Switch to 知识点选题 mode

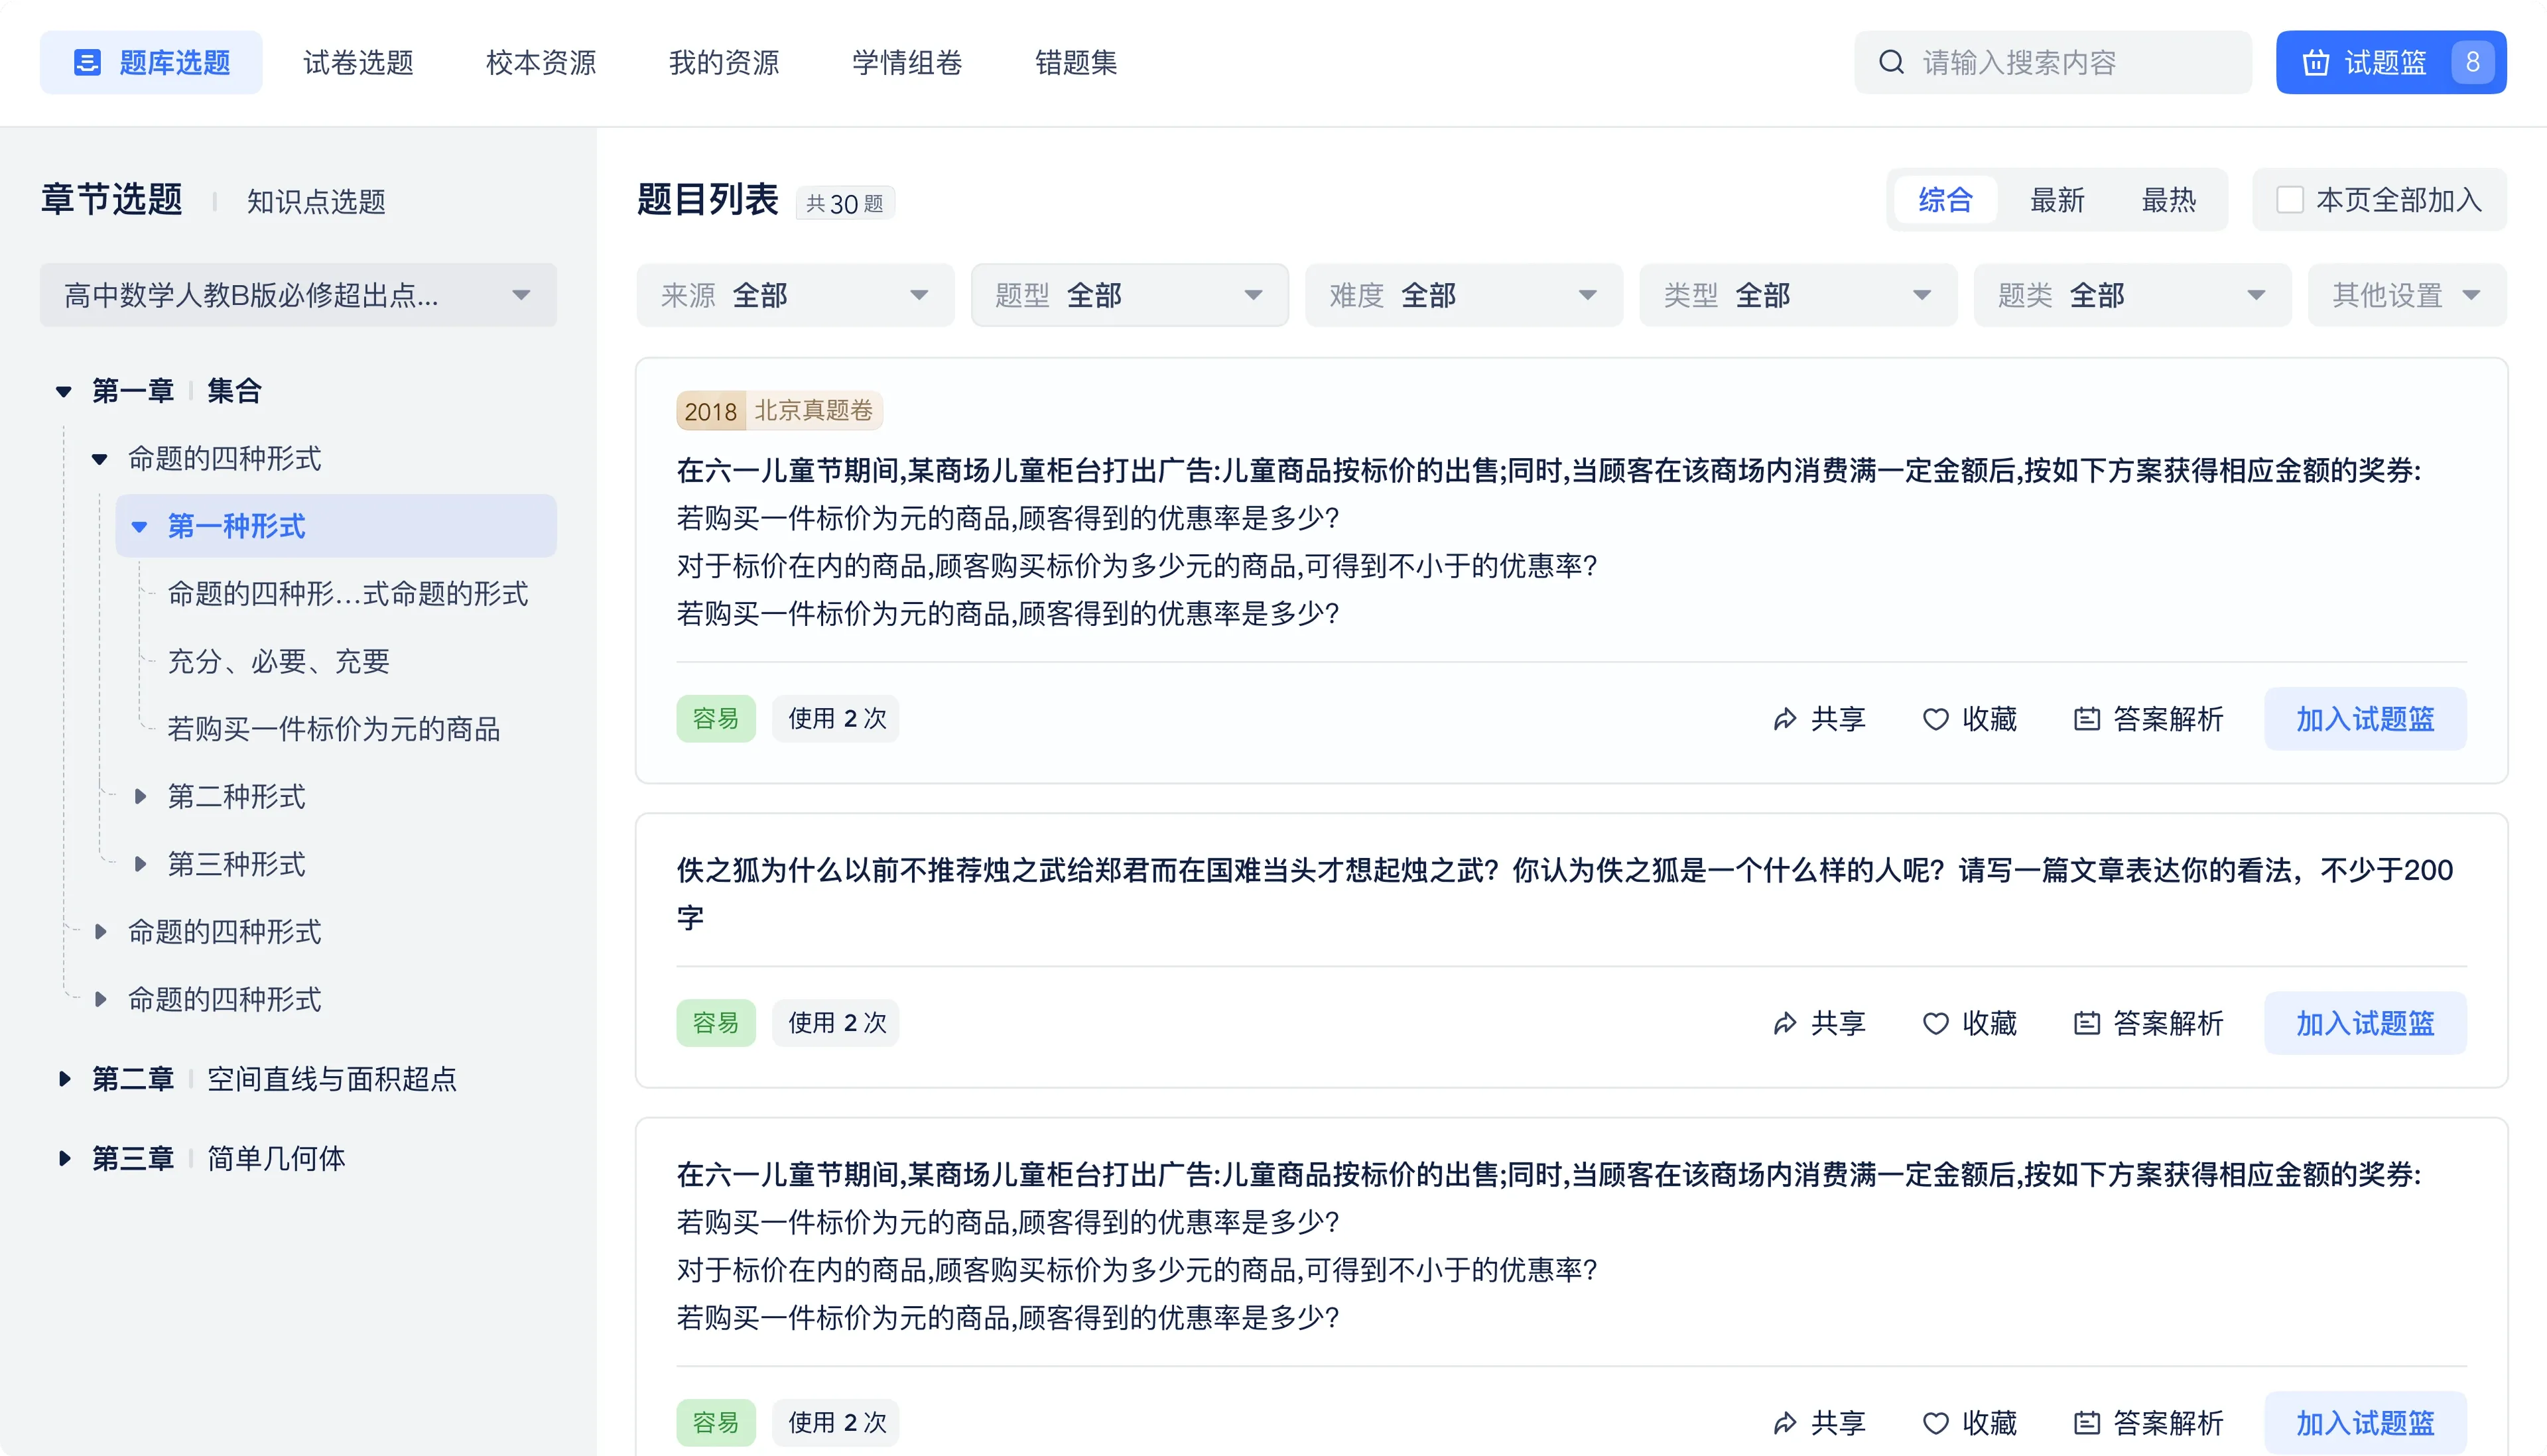pos(316,201)
